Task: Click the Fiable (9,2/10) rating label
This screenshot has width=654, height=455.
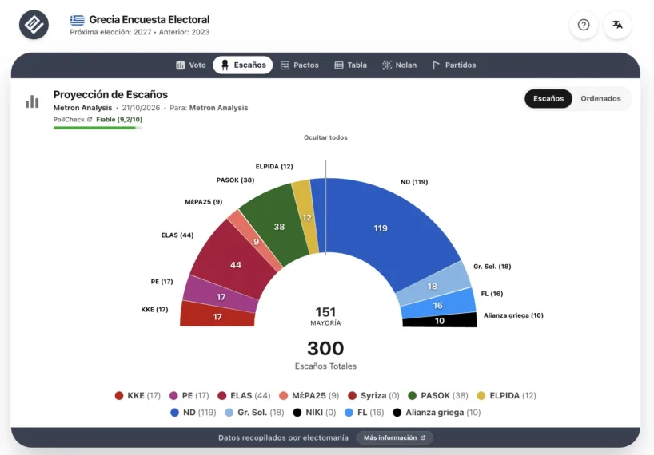Action: [x=119, y=119]
